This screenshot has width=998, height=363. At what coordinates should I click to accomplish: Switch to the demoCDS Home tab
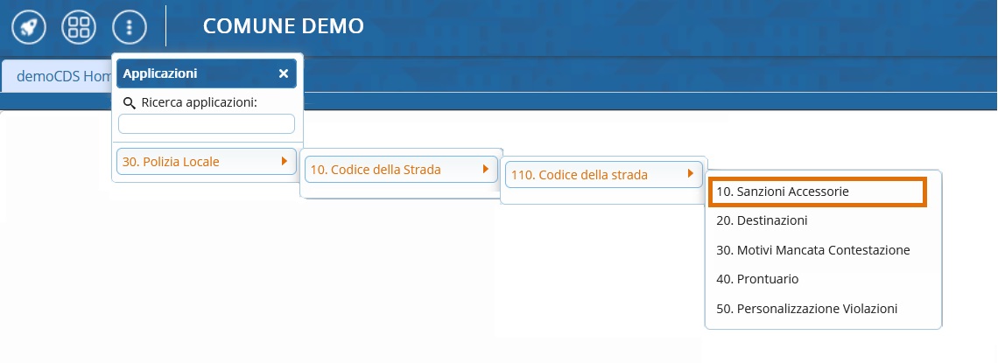tap(57, 76)
